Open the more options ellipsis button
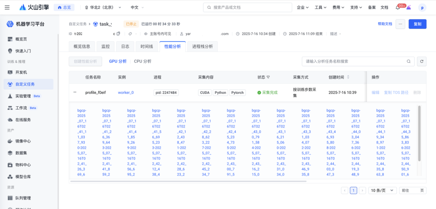436x209 pixels. [400, 24]
